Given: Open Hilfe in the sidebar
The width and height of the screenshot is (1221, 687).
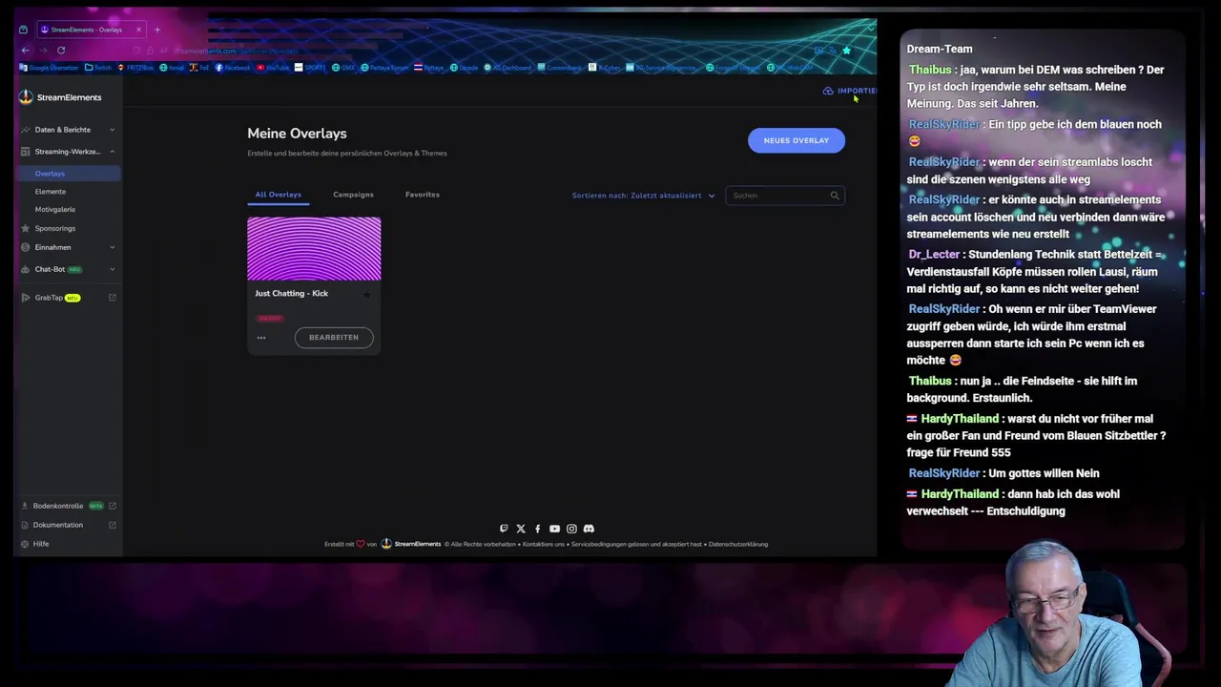Looking at the screenshot, I should tap(41, 544).
